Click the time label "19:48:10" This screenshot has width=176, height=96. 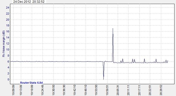tap(86, 90)
